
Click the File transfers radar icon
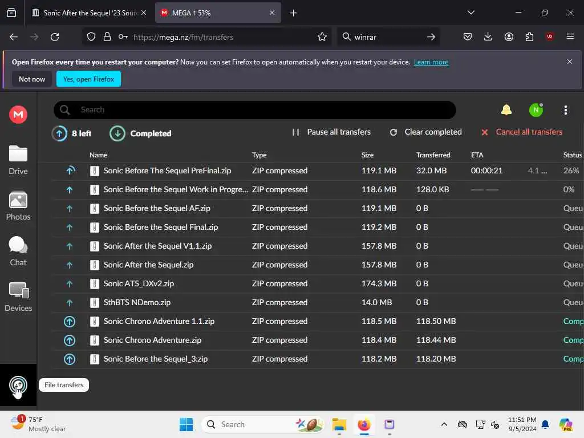click(x=18, y=385)
